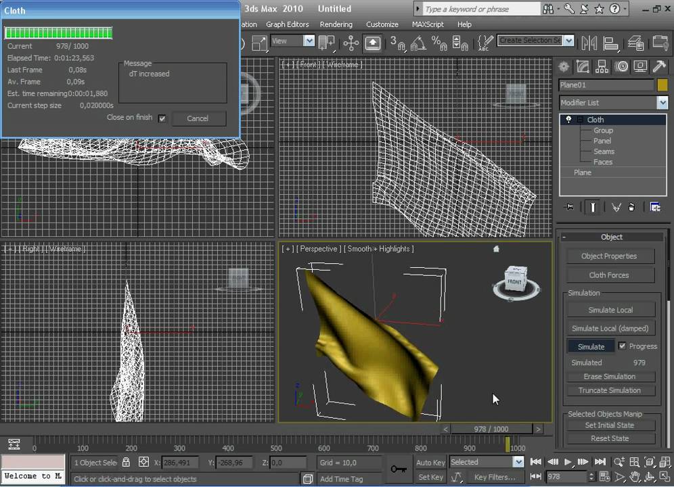
Task: Click the Erase Simulation button
Action: [609, 377]
